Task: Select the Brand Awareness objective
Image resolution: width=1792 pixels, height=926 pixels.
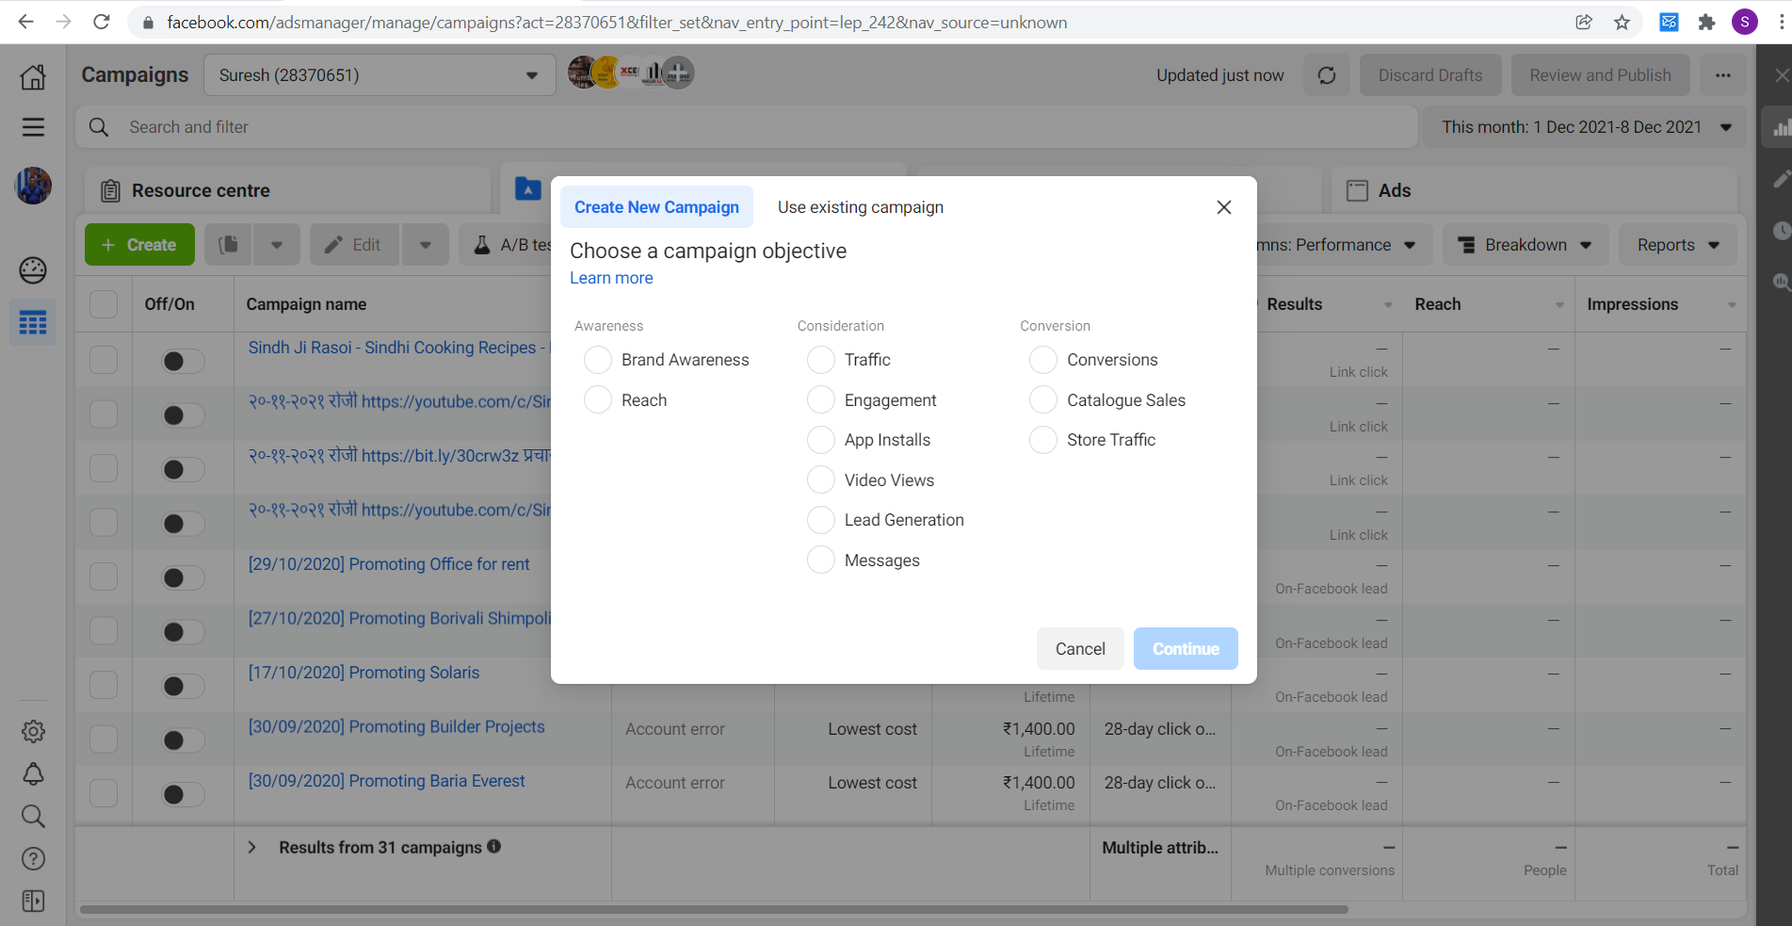Action: (598, 360)
